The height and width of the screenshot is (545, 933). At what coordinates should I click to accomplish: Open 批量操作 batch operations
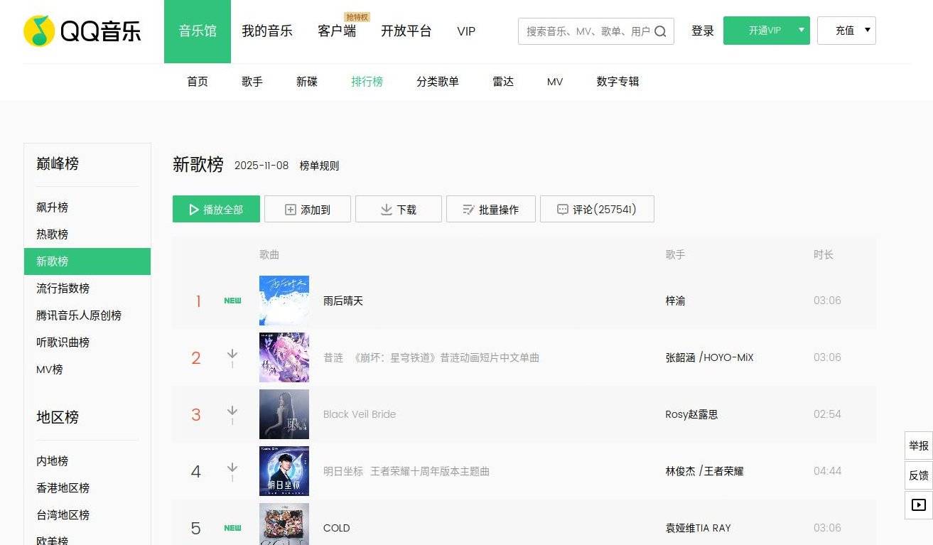tap(490, 210)
